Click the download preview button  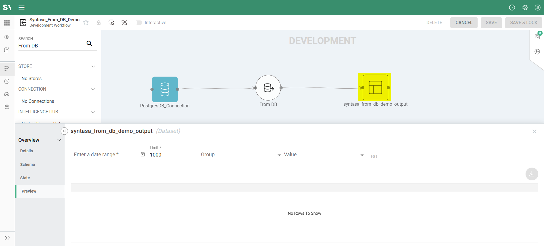(532, 174)
